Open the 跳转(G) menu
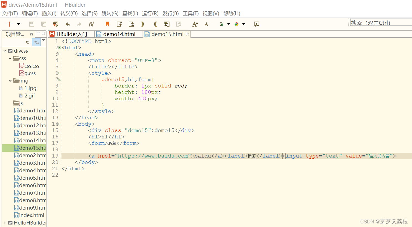The width and height of the screenshot is (412, 227). click(110, 14)
